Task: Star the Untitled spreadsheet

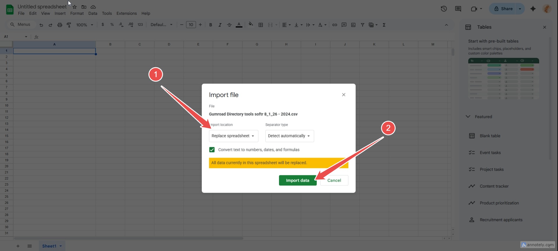Action: tap(75, 7)
